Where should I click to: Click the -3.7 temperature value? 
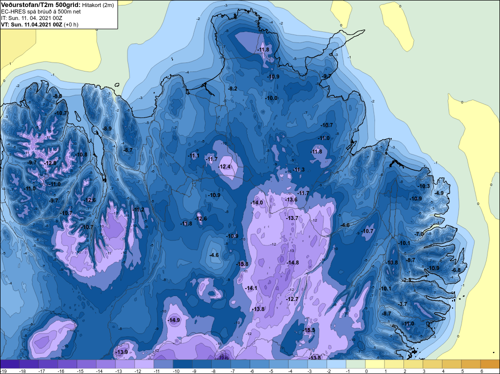[x=402, y=304]
